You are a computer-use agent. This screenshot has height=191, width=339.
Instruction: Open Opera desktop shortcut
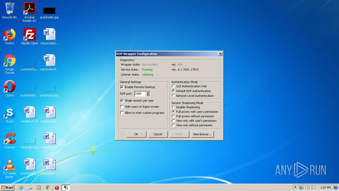click(x=10, y=89)
